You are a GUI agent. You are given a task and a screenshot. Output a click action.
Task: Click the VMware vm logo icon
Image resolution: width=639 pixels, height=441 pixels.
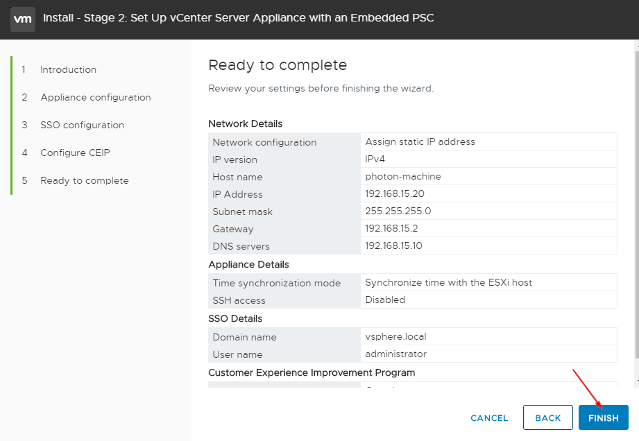tap(23, 19)
